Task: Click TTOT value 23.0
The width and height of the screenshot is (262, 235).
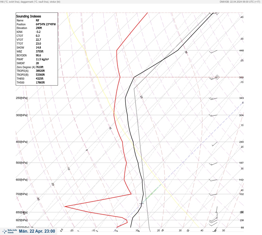Action: click(x=38, y=44)
